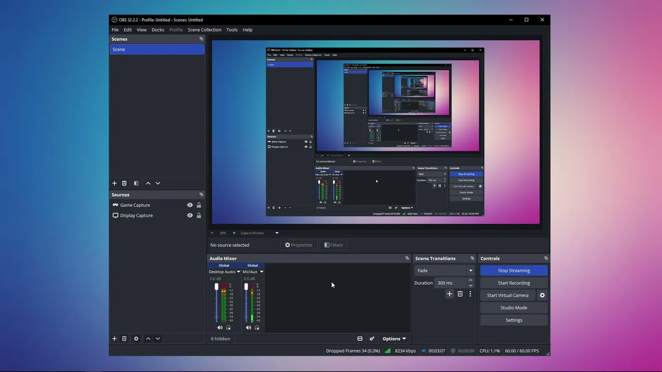Mute Mic/Aux speaker
Viewport: 662px width, 372px height.
pos(249,328)
